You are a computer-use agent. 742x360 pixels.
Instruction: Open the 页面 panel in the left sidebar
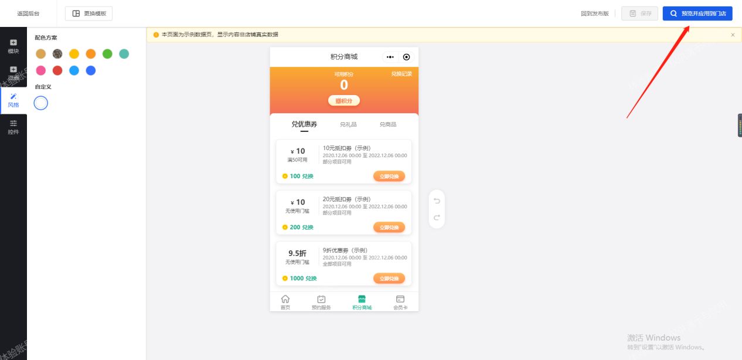point(13,73)
